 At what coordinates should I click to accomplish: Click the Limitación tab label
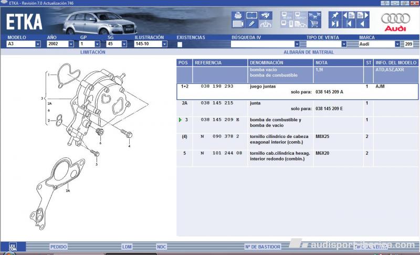tap(93, 52)
